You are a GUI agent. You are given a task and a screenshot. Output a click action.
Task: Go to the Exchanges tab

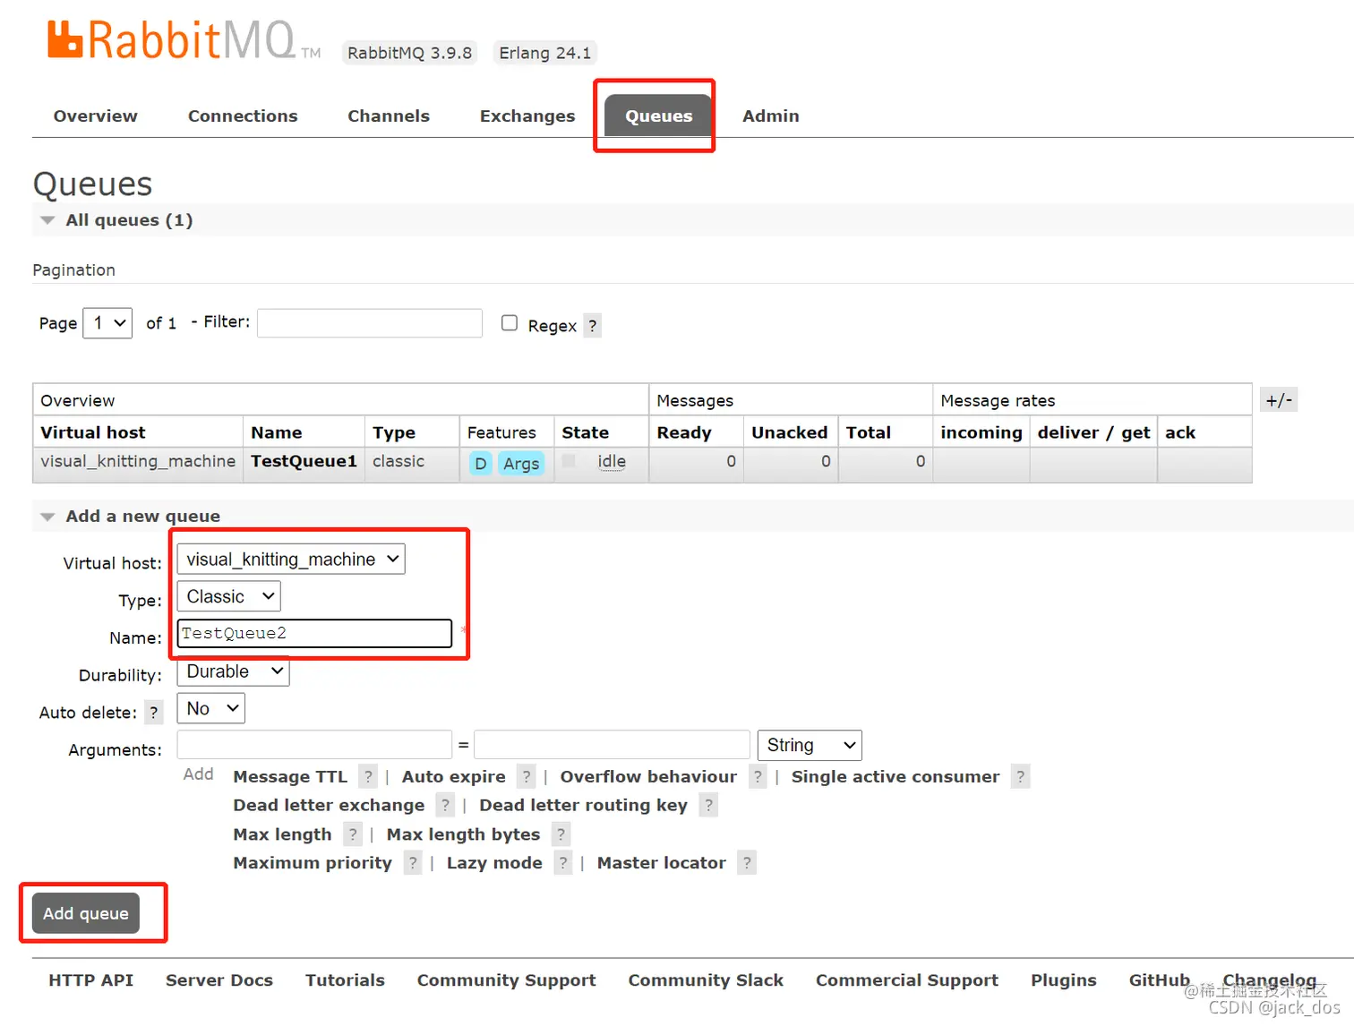click(x=527, y=116)
